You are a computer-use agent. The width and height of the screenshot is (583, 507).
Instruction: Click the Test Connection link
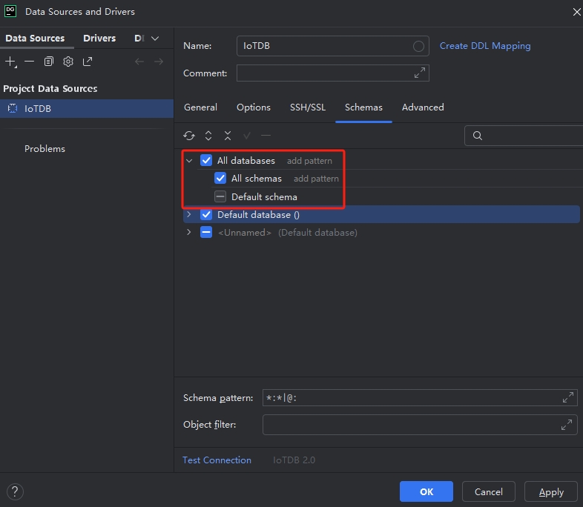[217, 460]
